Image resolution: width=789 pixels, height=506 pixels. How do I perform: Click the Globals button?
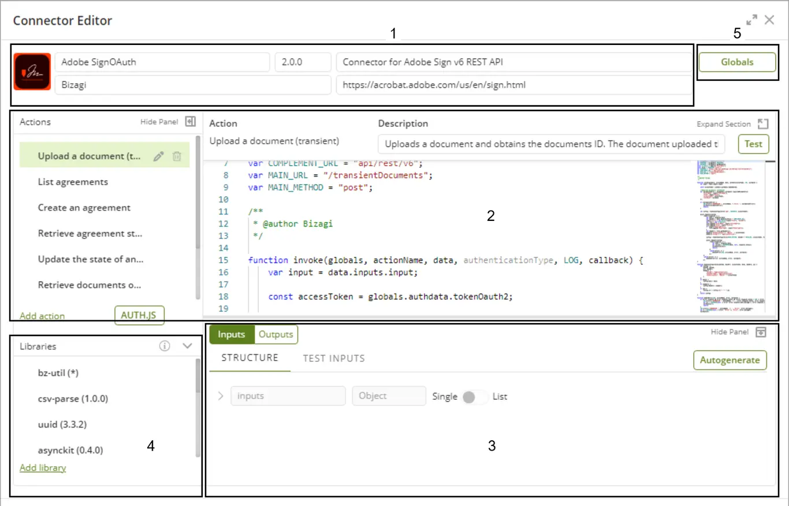coord(737,62)
